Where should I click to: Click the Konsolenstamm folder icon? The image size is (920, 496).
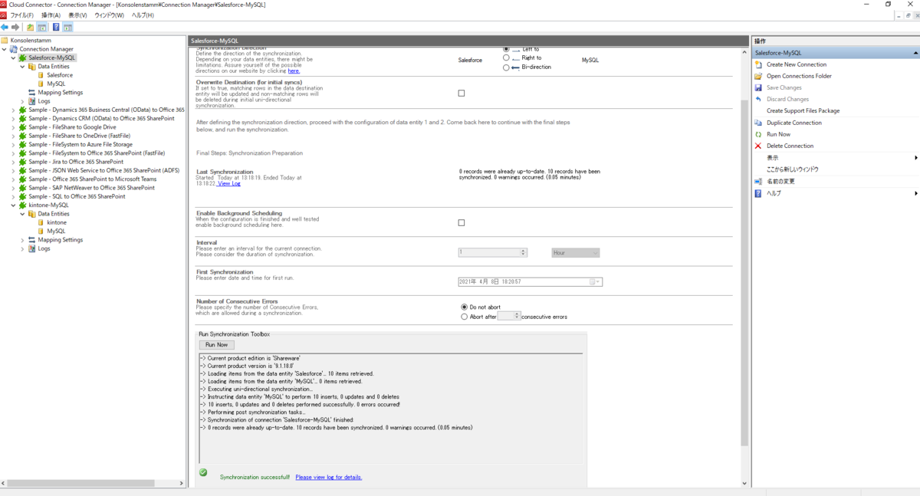click(x=5, y=41)
